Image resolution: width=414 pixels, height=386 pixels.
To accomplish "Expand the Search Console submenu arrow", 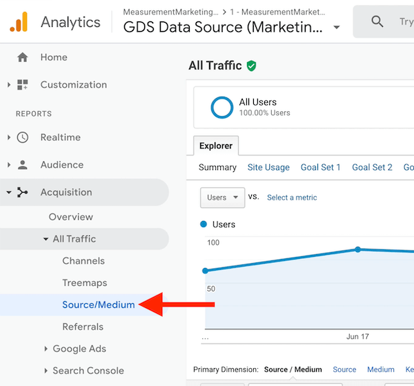I will pos(46,371).
